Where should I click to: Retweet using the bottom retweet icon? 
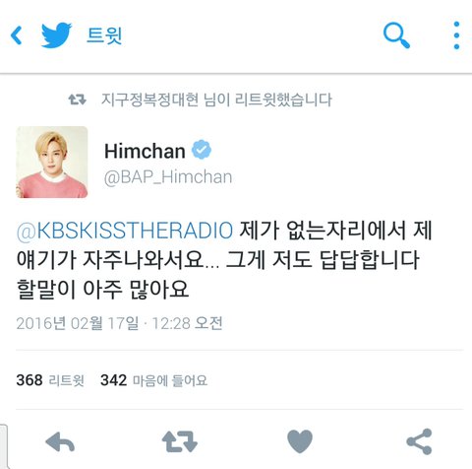(180, 441)
